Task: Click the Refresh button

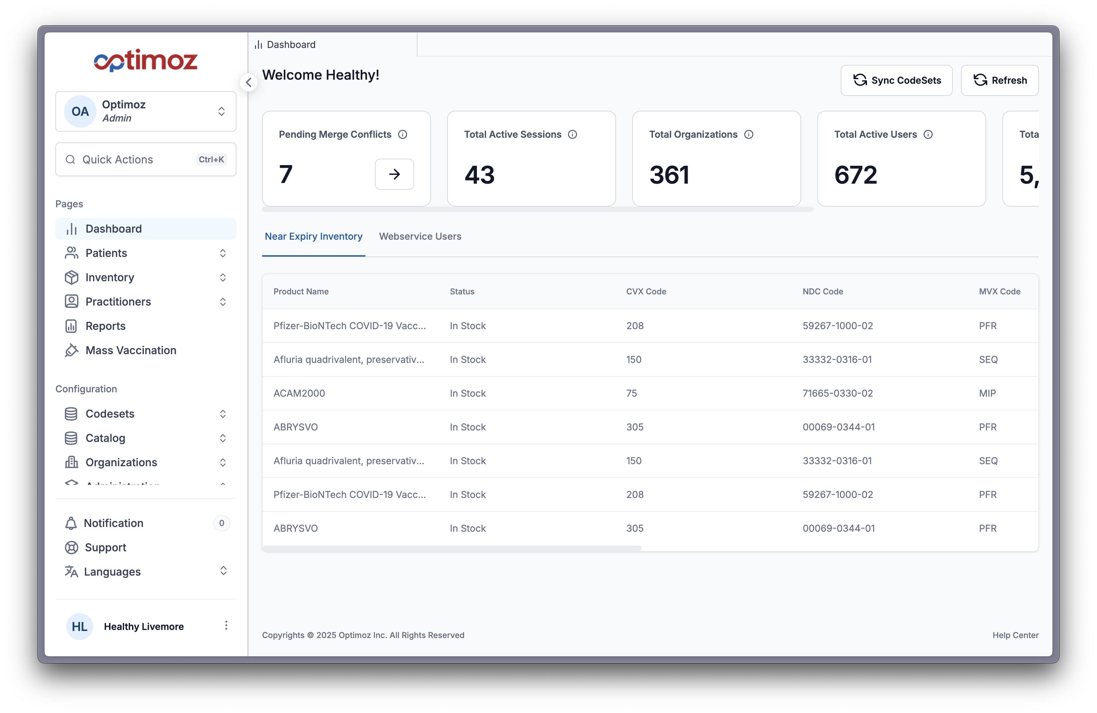Action: [999, 80]
